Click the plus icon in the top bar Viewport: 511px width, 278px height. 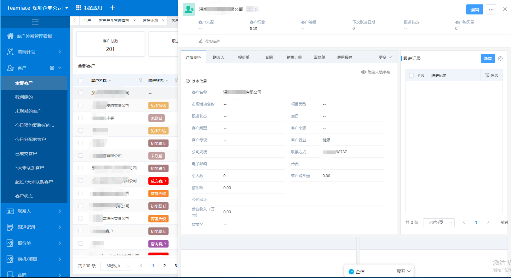point(112,8)
